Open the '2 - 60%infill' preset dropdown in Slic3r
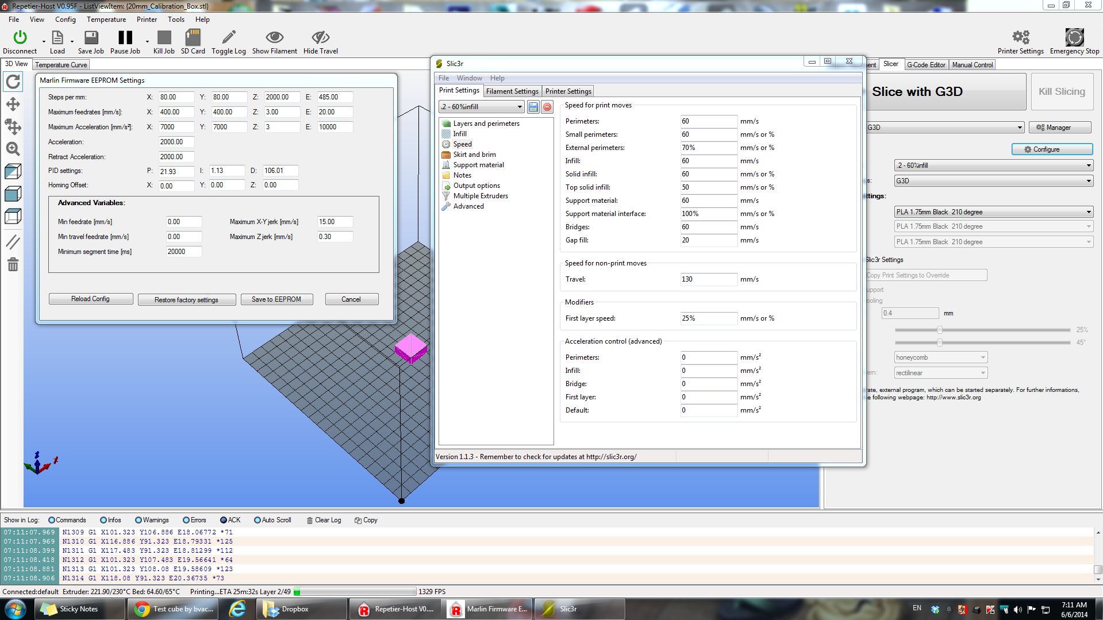 pos(481,107)
